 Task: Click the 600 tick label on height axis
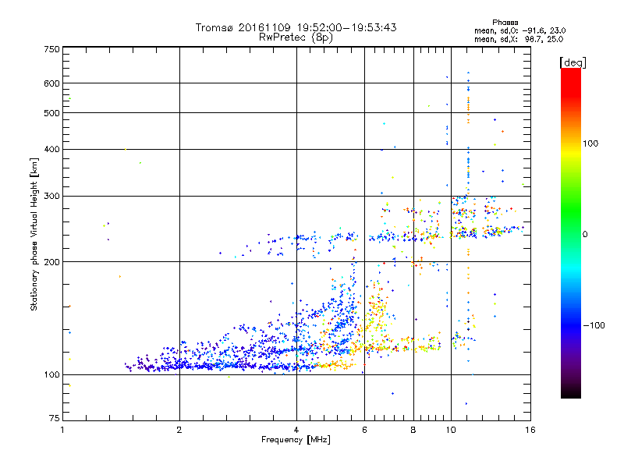51,83
